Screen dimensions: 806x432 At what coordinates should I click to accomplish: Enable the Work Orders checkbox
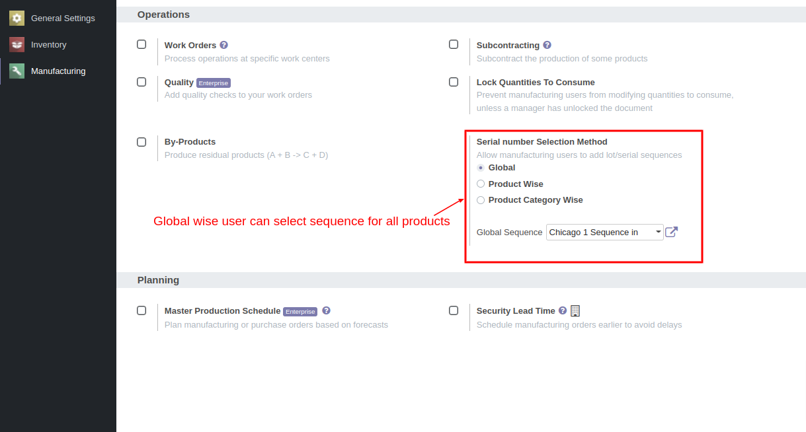point(141,44)
